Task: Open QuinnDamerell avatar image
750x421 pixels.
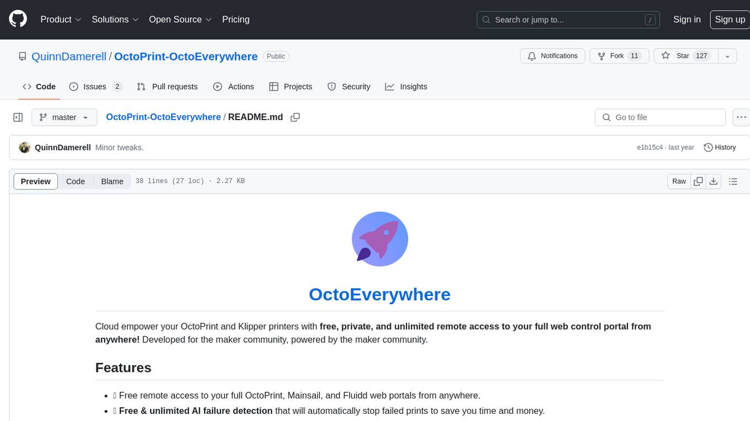Action: [24, 148]
